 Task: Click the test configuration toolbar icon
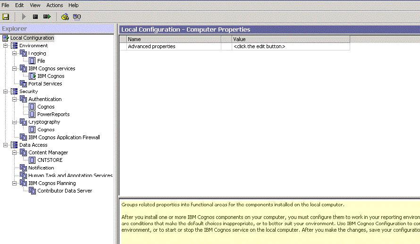(65, 17)
